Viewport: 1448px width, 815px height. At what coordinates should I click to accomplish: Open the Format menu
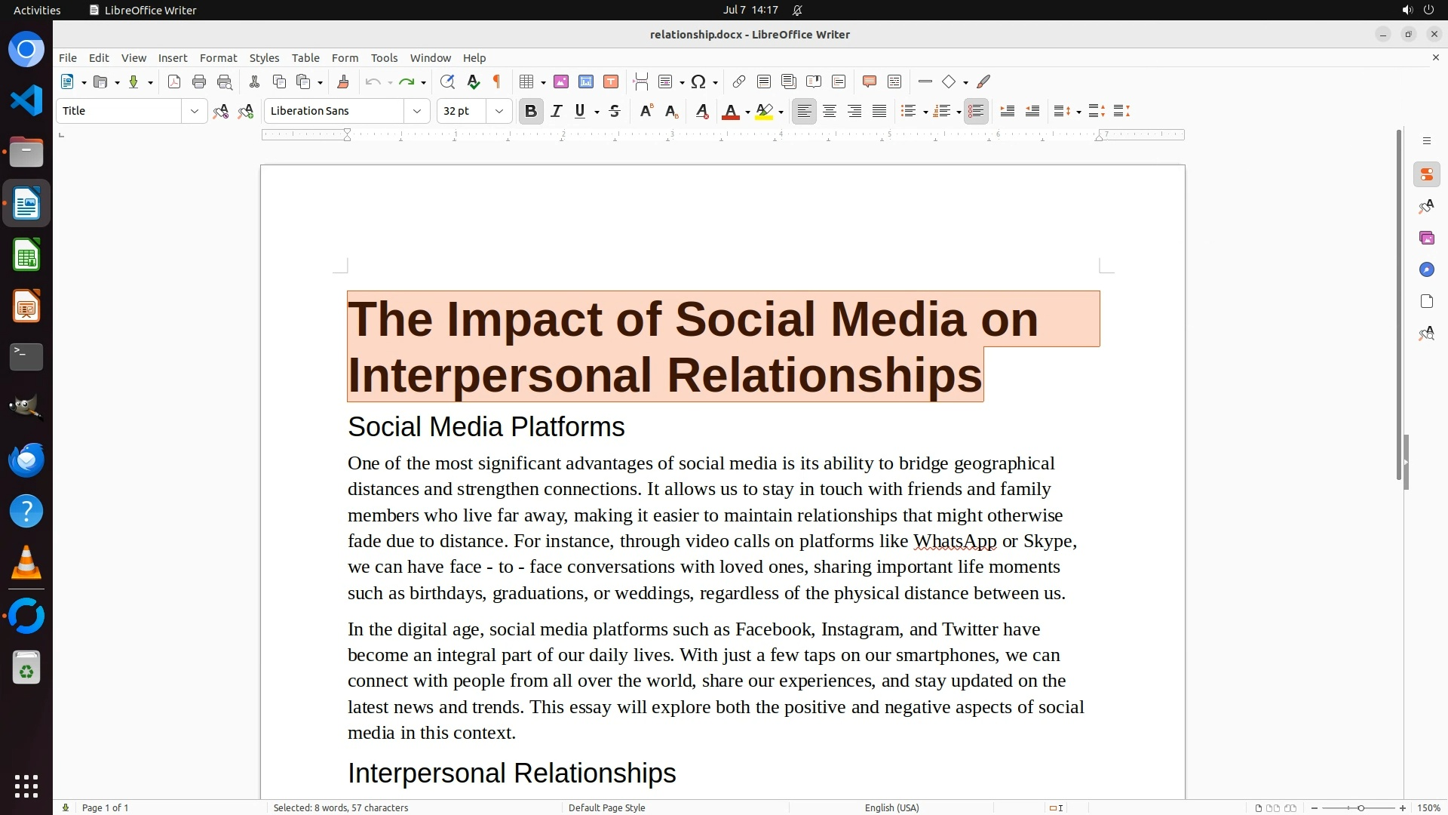pos(218,58)
